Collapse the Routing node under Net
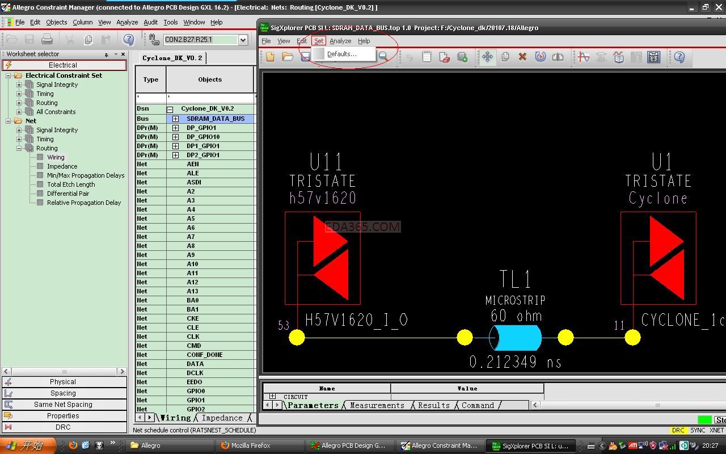 tap(19, 148)
